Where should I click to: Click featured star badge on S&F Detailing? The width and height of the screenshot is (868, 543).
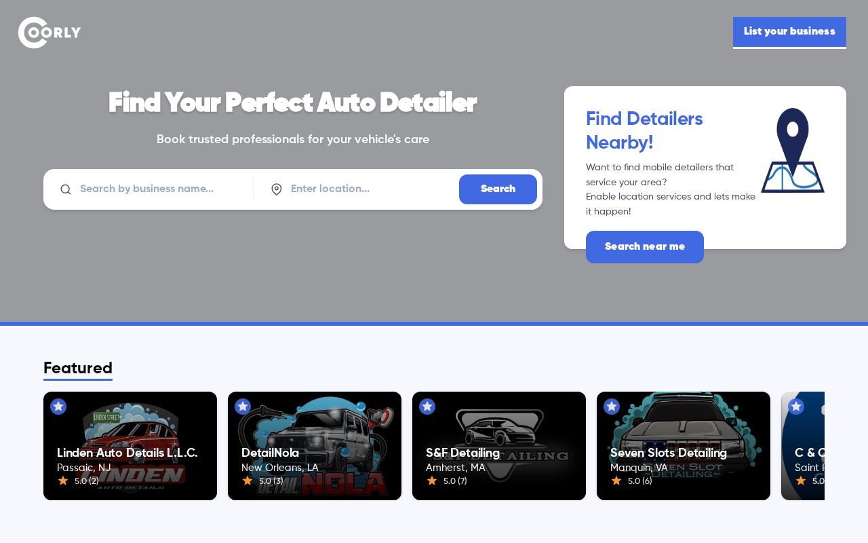coord(427,407)
